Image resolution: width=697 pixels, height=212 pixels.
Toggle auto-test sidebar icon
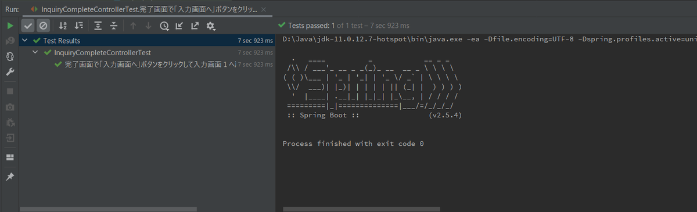10,56
